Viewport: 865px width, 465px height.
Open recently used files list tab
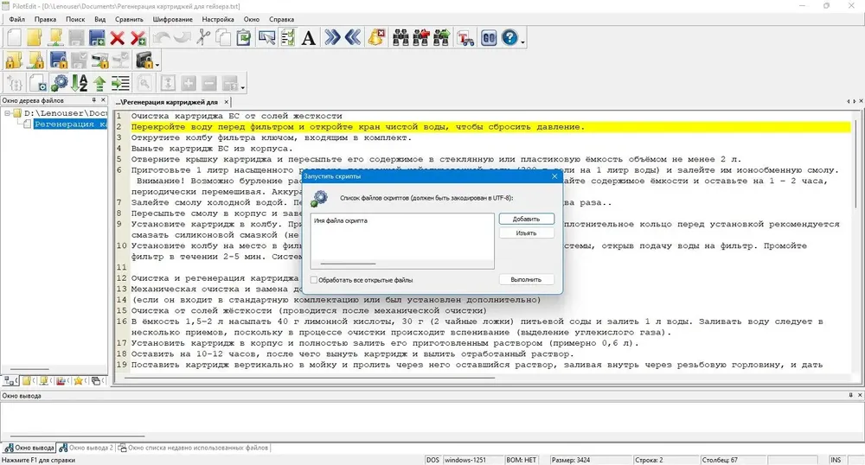[193, 448]
